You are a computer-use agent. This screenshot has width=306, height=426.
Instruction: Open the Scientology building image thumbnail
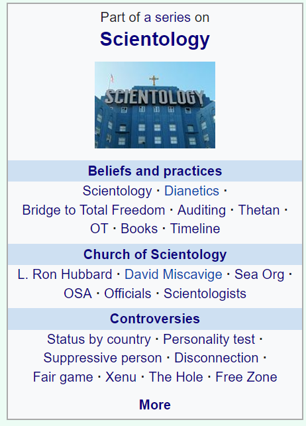coord(155,105)
